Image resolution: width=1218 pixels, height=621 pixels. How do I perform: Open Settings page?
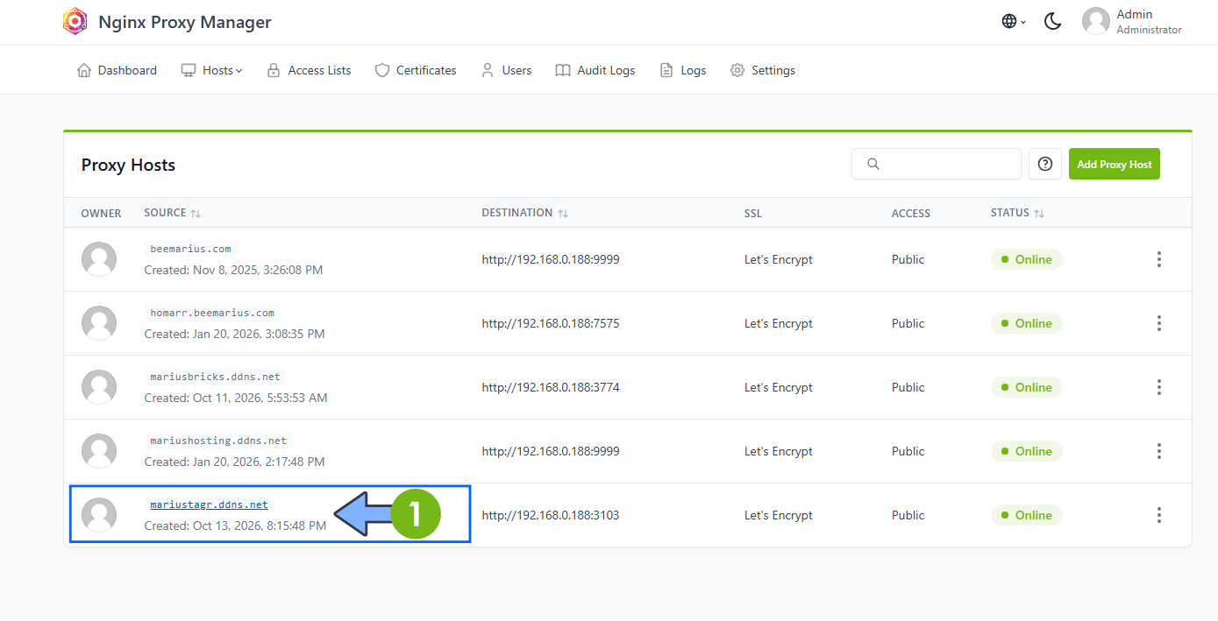click(x=763, y=70)
